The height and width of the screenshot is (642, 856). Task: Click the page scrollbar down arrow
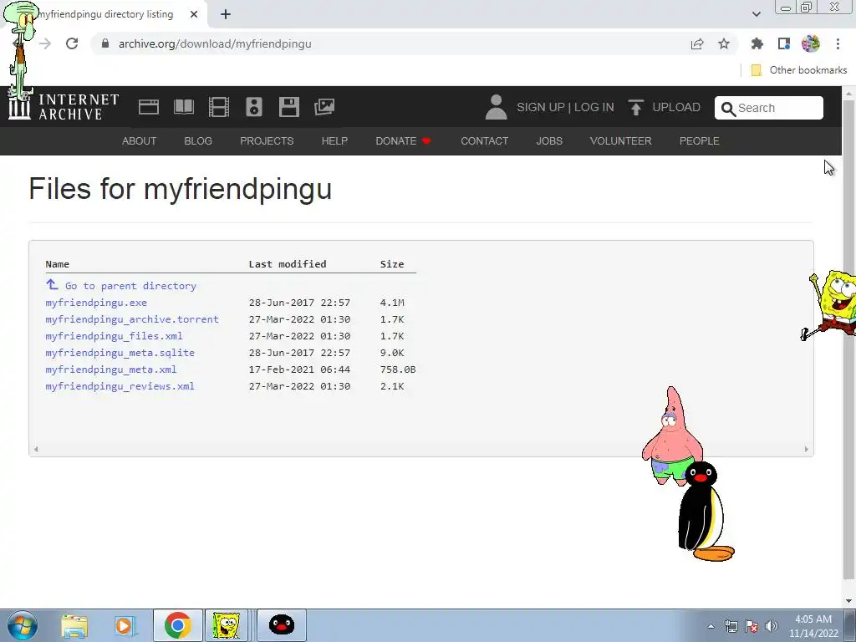849,601
